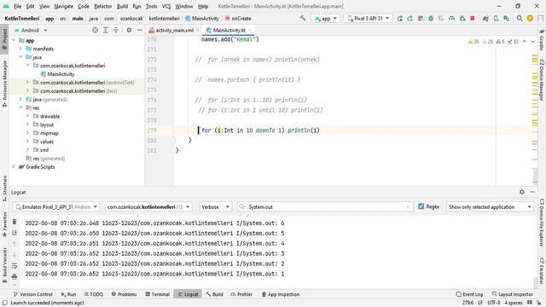Collapse the app module tree node
The width and height of the screenshot is (546, 307).
[14, 40]
